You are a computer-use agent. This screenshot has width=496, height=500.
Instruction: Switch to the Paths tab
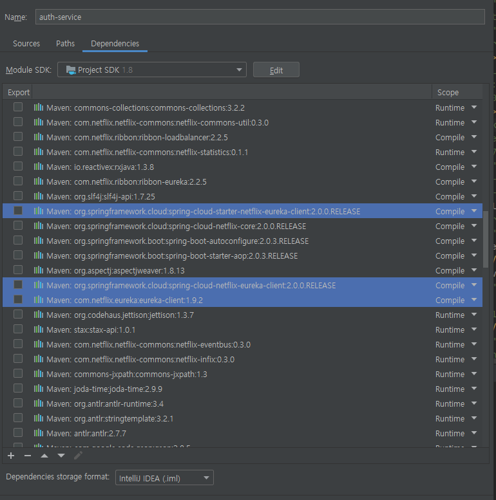coord(66,43)
